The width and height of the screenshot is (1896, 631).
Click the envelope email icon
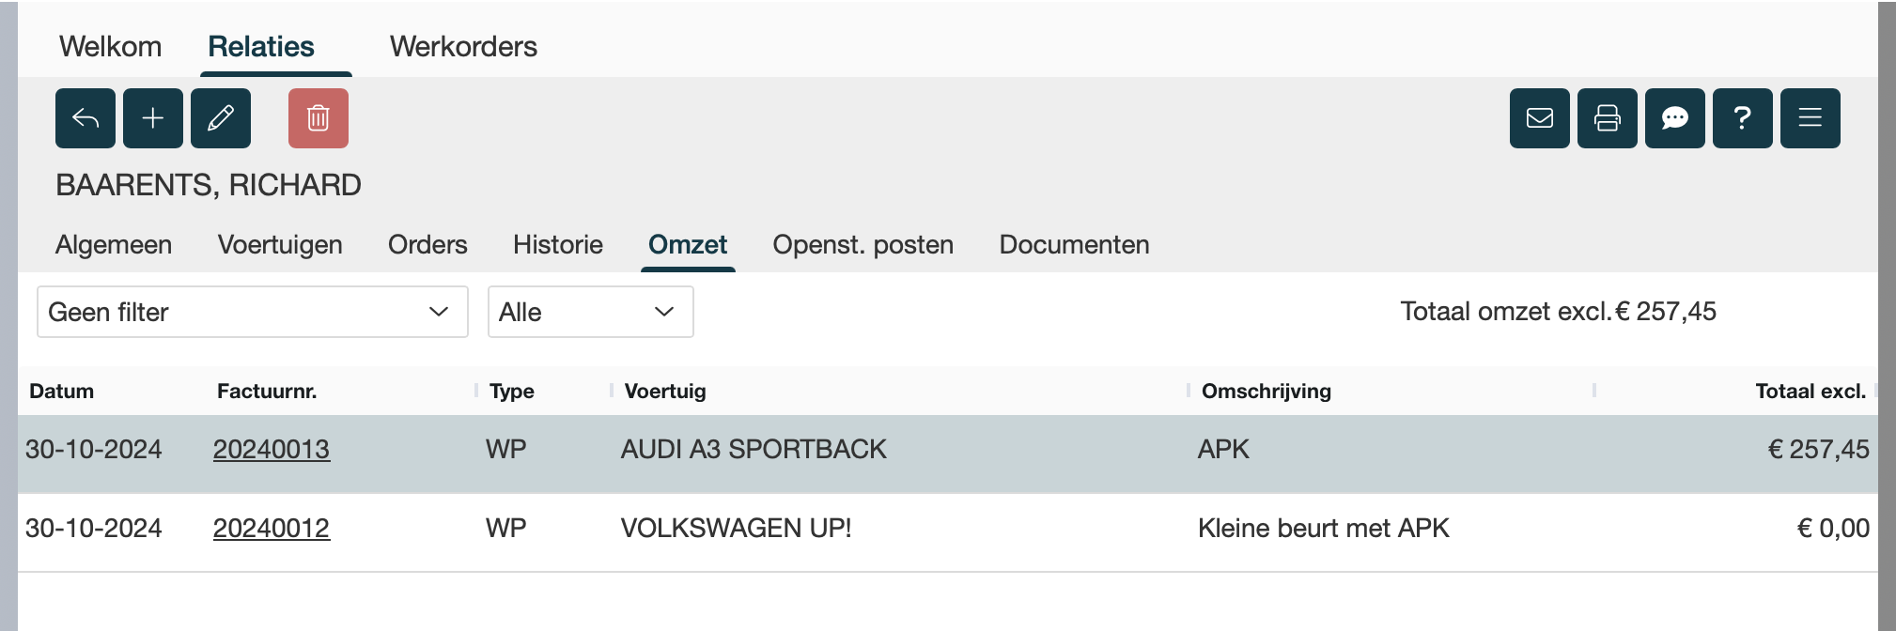click(1540, 118)
